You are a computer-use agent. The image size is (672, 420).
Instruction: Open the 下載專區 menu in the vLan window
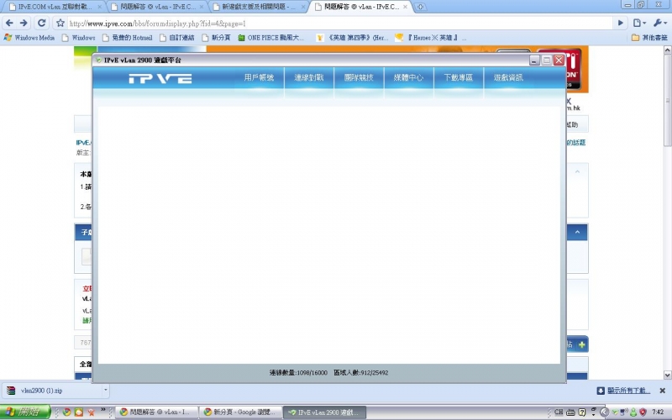coord(459,77)
